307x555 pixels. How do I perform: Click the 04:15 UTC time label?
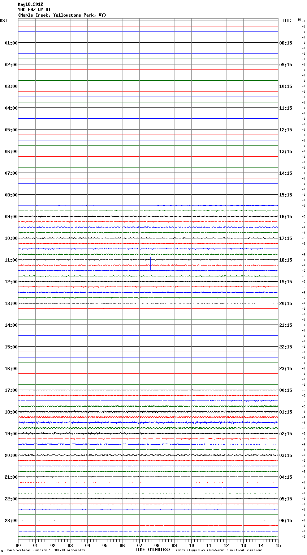(286, 477)
